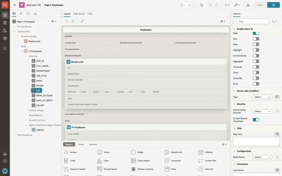Click the DE user avatar
The height and width of the screenshot is (176, 282).
click(5, 171)
